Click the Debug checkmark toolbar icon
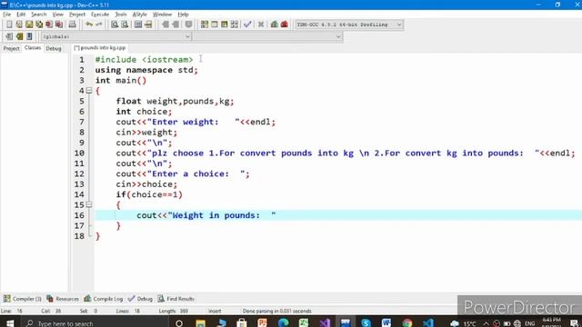The height and width of the screenshot is (327, 582). point(247,25)
